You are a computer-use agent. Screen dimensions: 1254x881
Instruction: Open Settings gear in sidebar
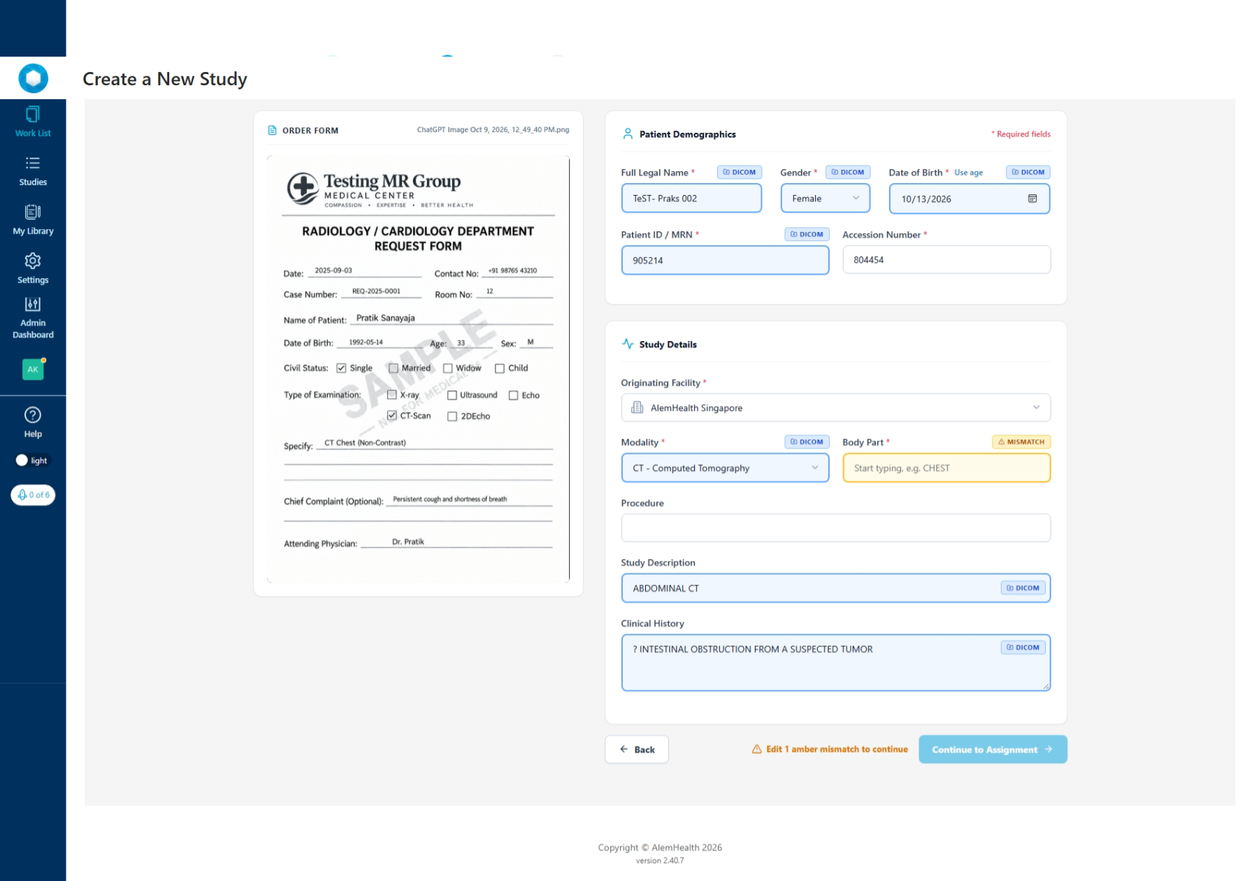click(x=33, y=261)
